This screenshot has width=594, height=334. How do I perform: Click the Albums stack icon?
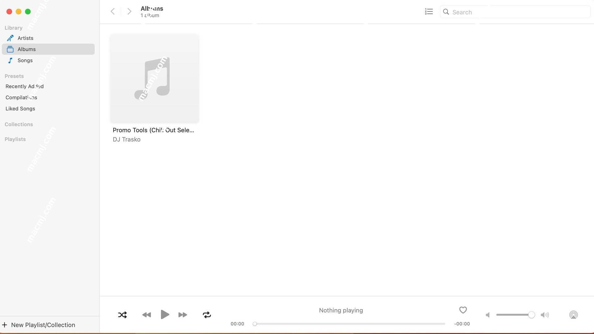tap(10, 49)
